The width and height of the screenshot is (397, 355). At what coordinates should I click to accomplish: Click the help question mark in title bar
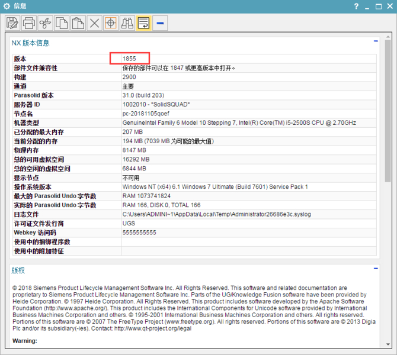[356, 6]
